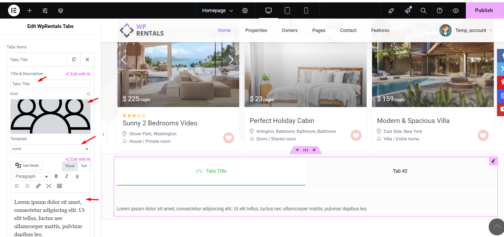Open the Homepage document dropdown

coord(217,10)
